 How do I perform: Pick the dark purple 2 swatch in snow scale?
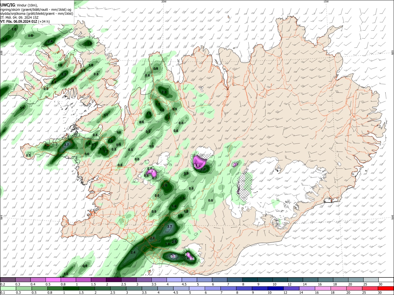pos(114,280)
